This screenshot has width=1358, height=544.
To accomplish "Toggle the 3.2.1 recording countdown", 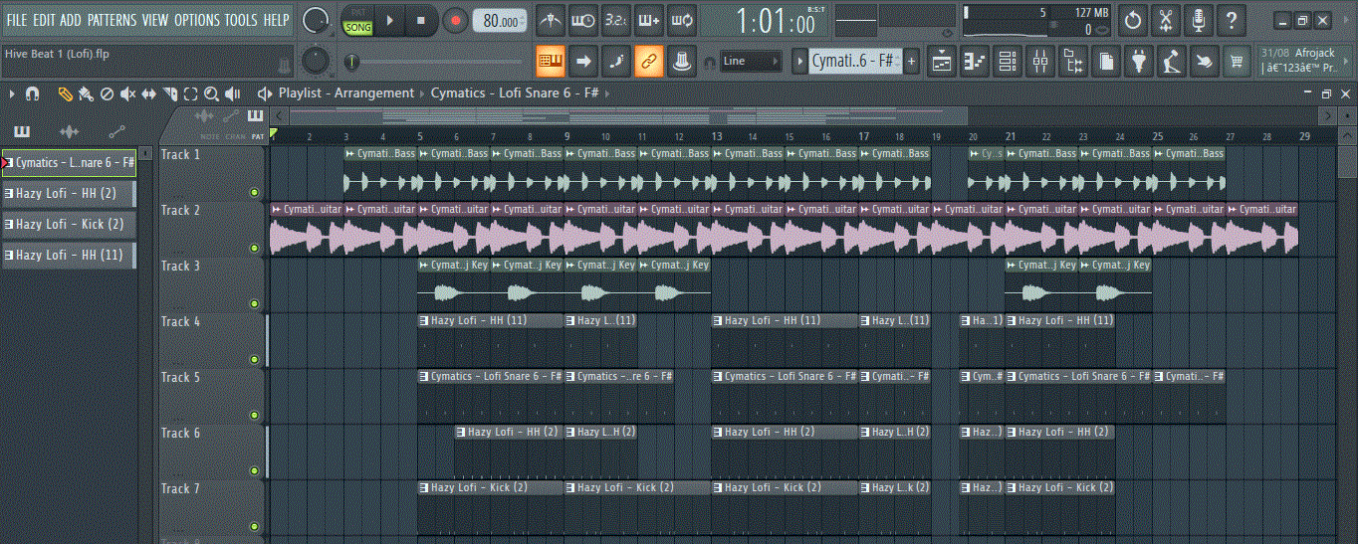I will pos(616,20).
